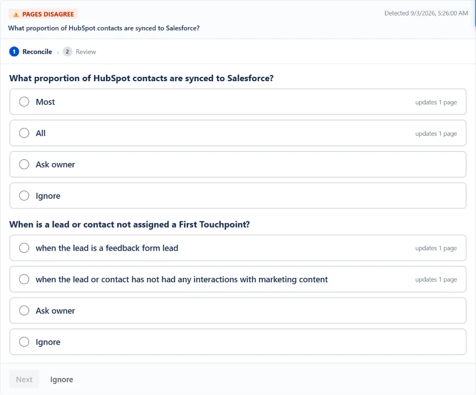The image size is (476, 395).
Task: Select 'Ignore' under the HubSpot contacts question
Action: click(x=237, y=196)
